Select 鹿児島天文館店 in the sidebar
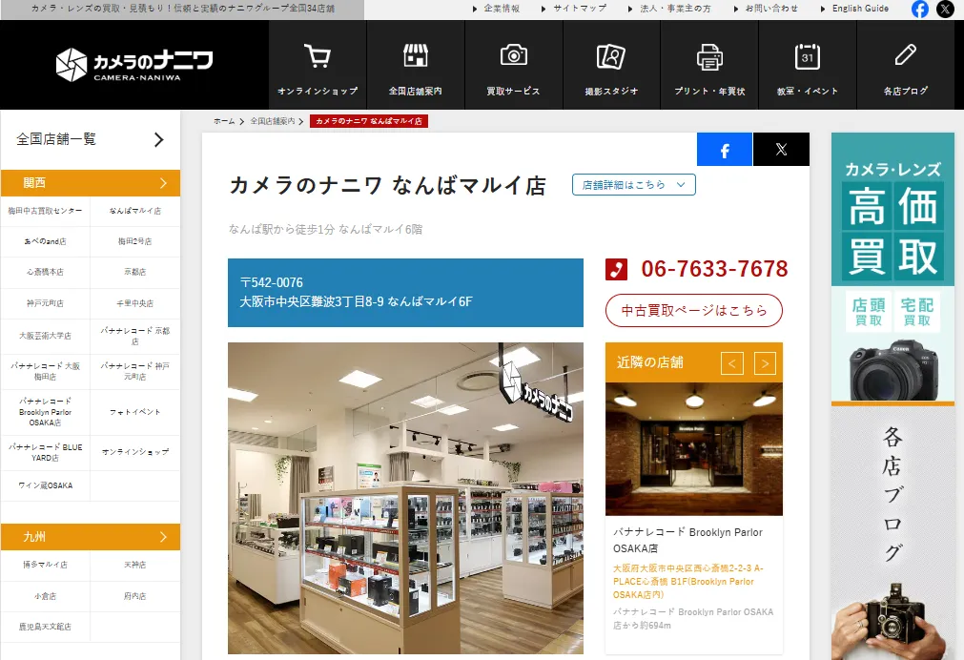Image resolution: width=964 pixels, height=660 pixels. coord(46,627)
